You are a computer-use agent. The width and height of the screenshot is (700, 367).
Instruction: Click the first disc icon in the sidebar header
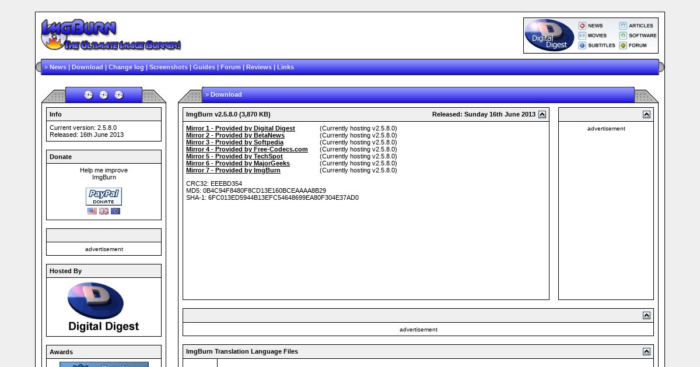(x=89, y=95)
